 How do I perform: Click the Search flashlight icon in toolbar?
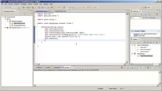pos(58,7)
